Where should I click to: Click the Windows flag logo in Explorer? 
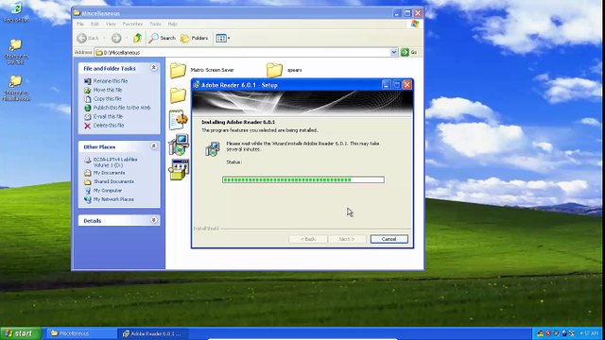coord(415,24)
